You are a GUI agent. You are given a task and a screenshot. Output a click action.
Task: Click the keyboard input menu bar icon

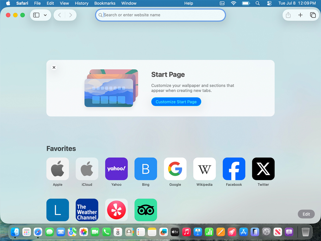pyautogui.click(x=222, y=3)
